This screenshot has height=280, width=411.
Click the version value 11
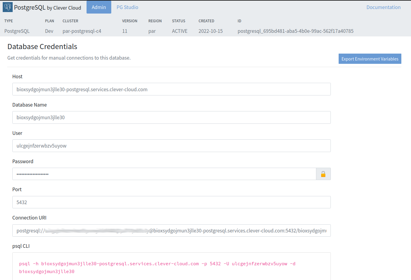click(x=125, y=31)
